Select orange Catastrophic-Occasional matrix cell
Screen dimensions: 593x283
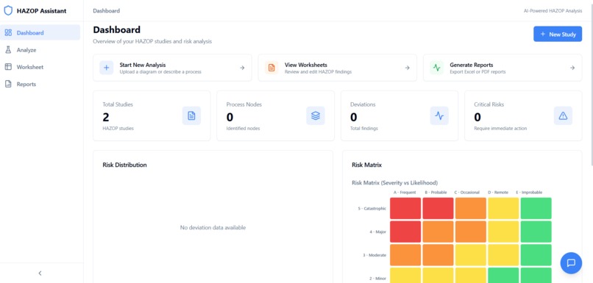(470, 208)
